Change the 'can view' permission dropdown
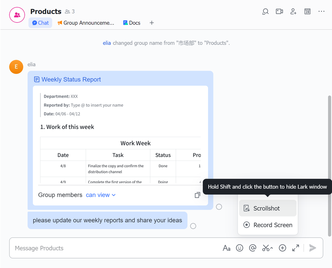332x268 pixels. point(101,195)
